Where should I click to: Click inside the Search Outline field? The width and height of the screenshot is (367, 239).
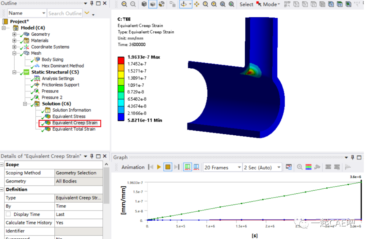point(65,13)
